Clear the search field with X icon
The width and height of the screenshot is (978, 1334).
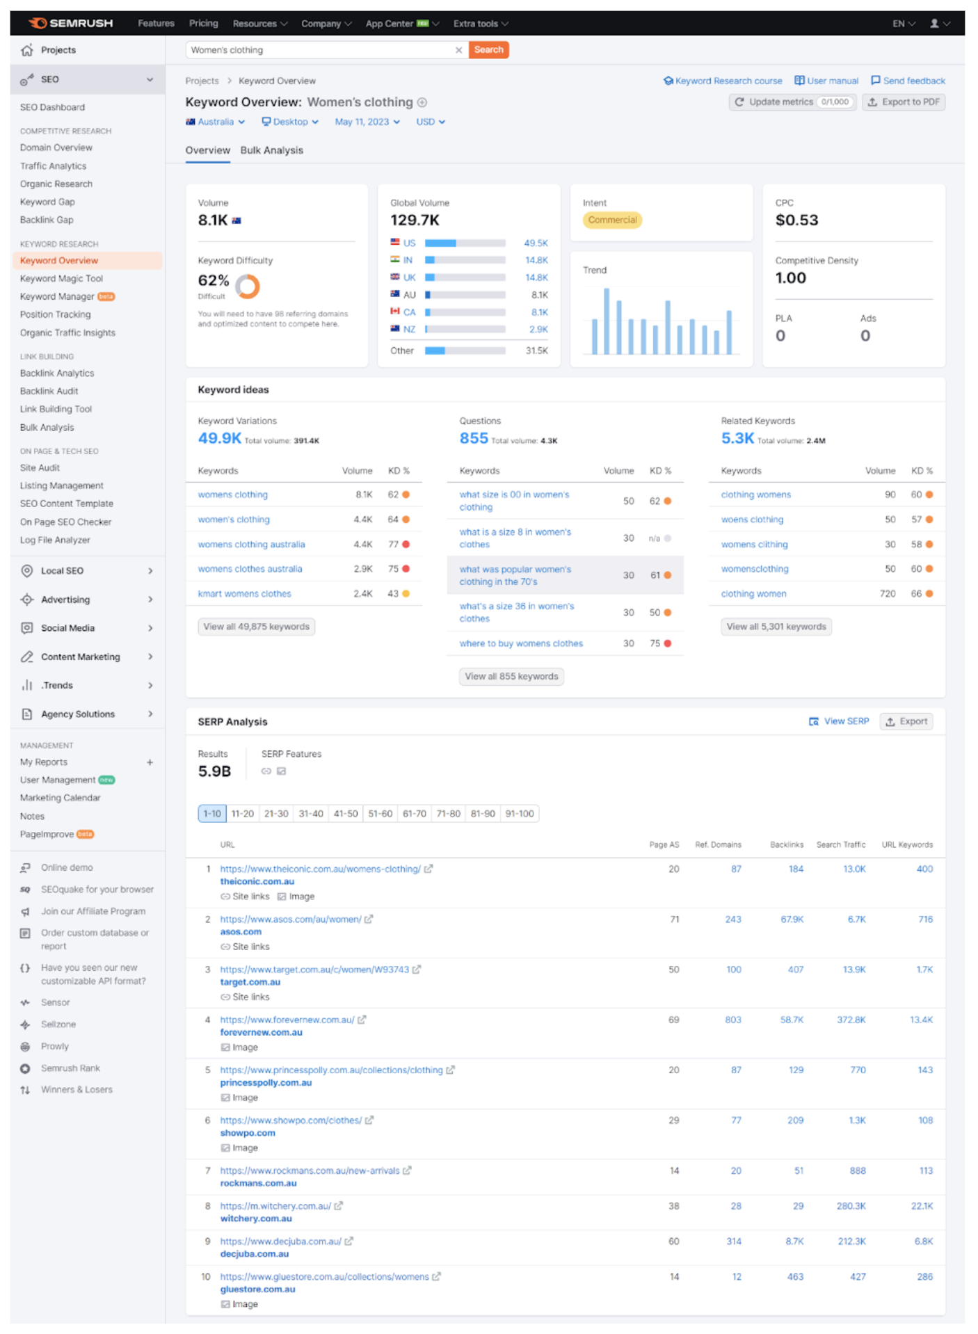(x=458, y=50)
